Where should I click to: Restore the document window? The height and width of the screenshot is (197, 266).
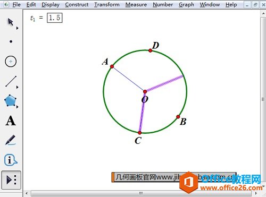click(x=255, y=5)
